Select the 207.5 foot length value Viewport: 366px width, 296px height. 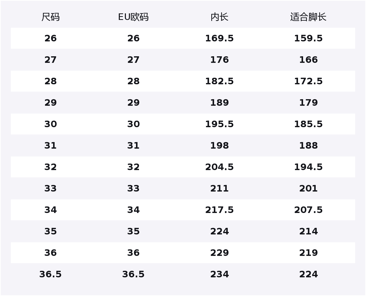[x=308, y=210]
